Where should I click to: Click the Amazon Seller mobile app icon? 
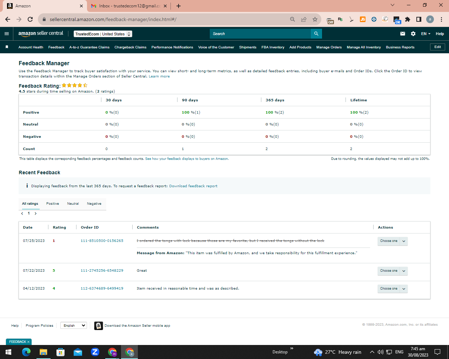click(99, 326)
